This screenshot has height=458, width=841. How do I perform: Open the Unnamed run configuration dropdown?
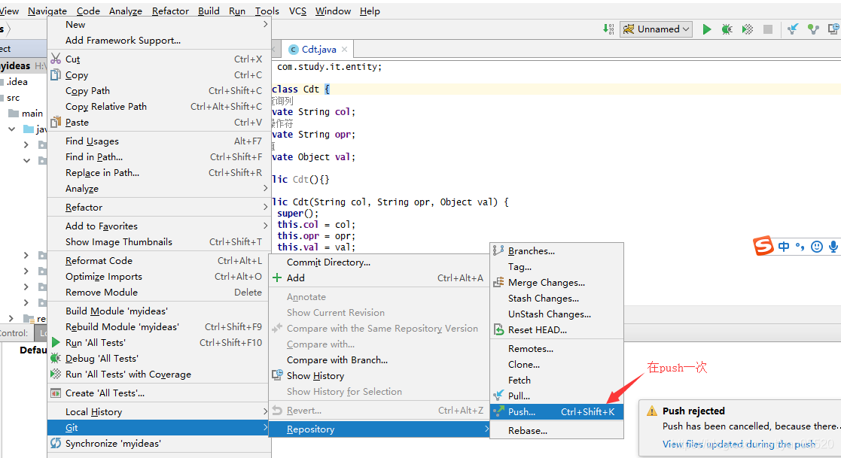656,29
